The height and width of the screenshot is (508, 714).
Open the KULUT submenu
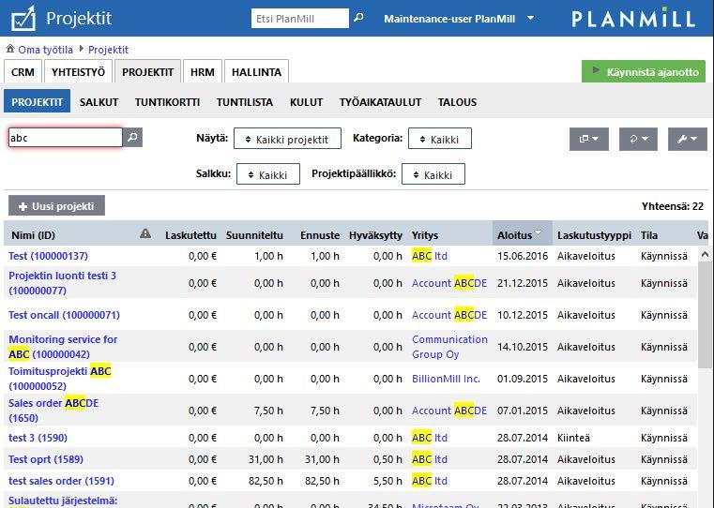pyautogui.click(x=306, y=102)
